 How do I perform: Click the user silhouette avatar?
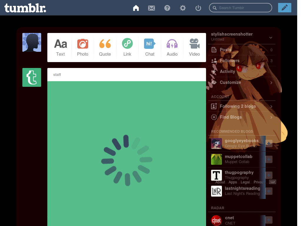(x=32, y=42)
